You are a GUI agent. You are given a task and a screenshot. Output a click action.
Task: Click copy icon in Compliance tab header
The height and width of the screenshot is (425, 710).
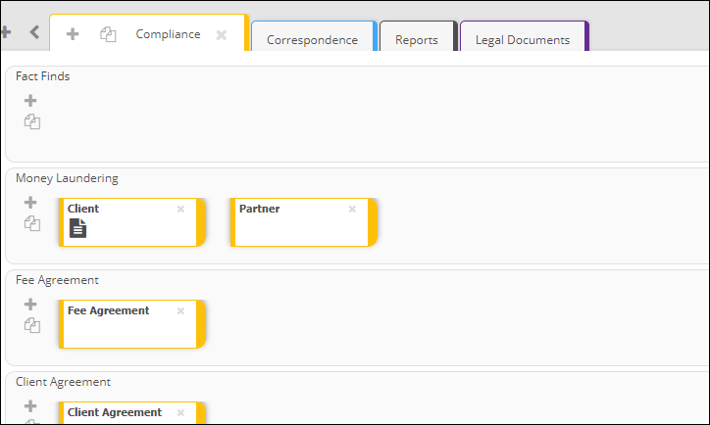[x=108, y=34]
